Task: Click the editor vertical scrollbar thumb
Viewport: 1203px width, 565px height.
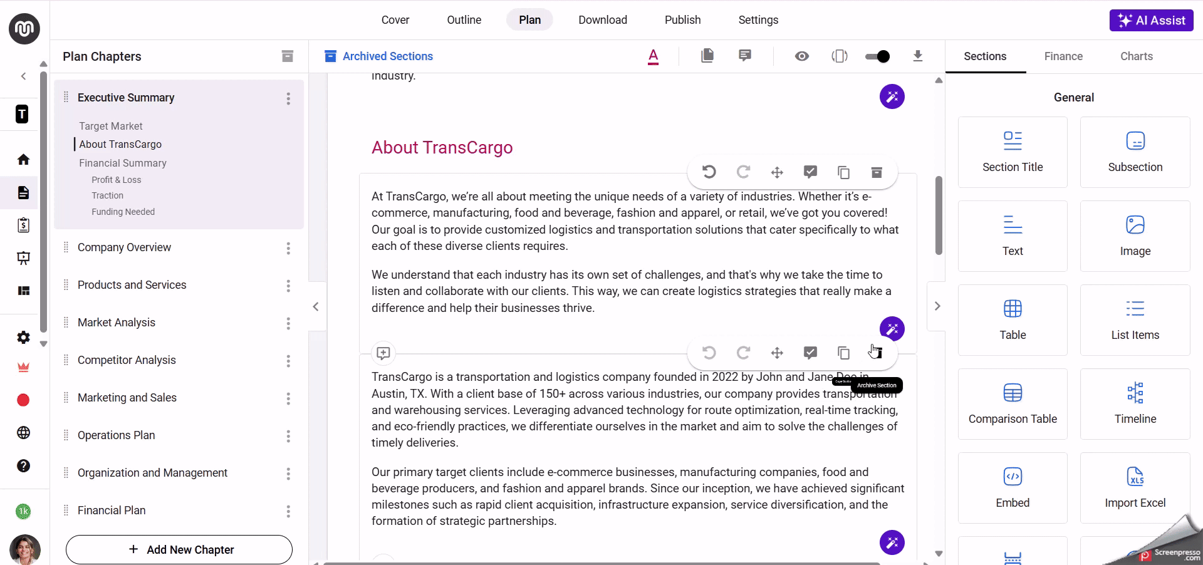Action: (x=939, y=215)
